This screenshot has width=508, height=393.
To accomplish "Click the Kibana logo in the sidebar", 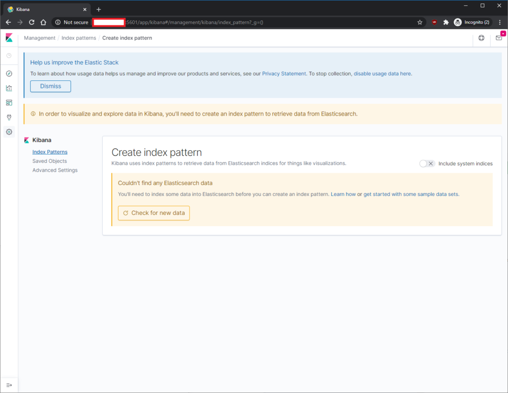I will [9, 38].
